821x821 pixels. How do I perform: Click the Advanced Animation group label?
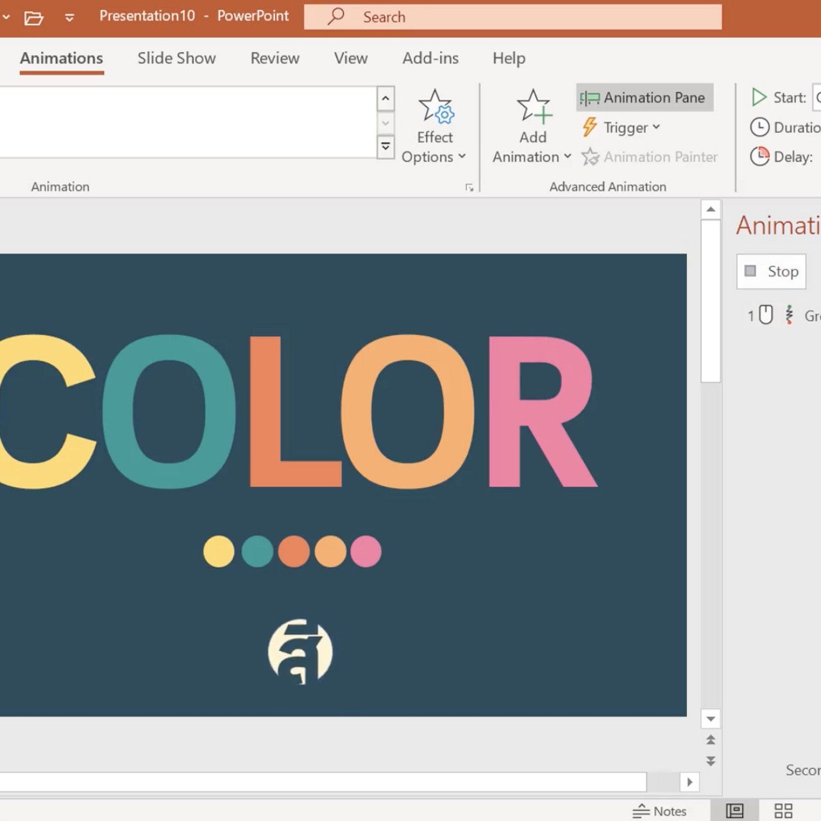coord(607,187)
